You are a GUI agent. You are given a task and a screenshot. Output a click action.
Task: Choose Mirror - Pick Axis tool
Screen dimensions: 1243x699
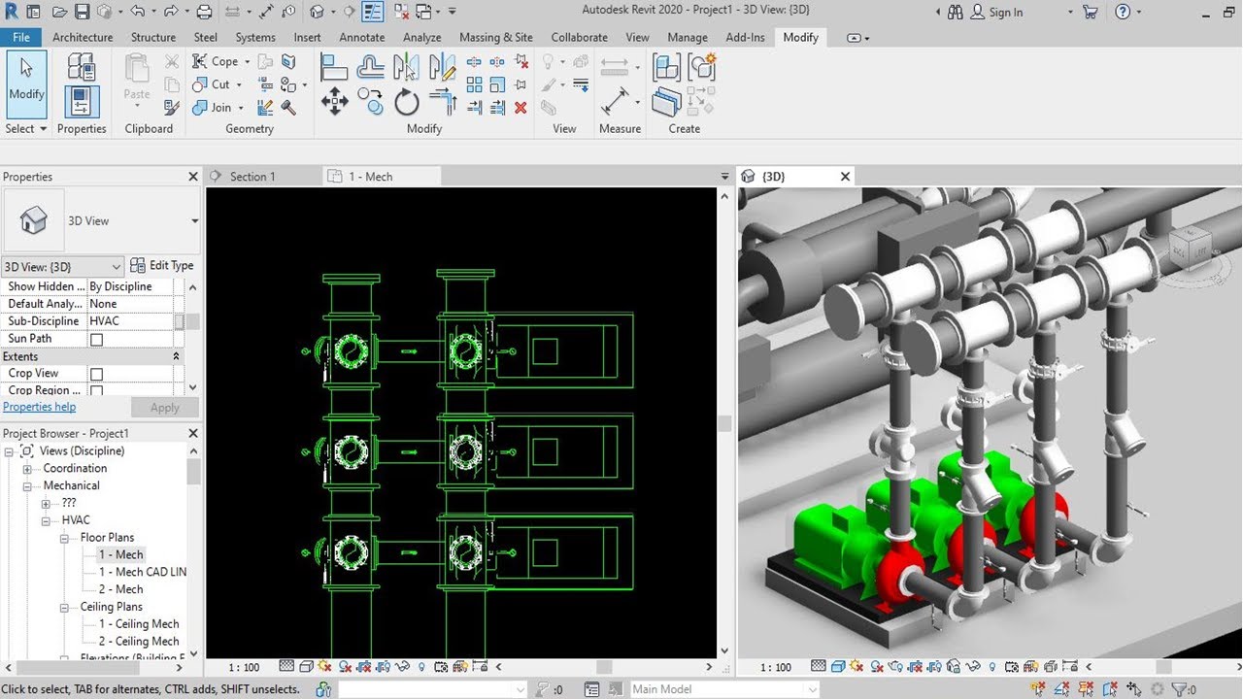point(406,67)
